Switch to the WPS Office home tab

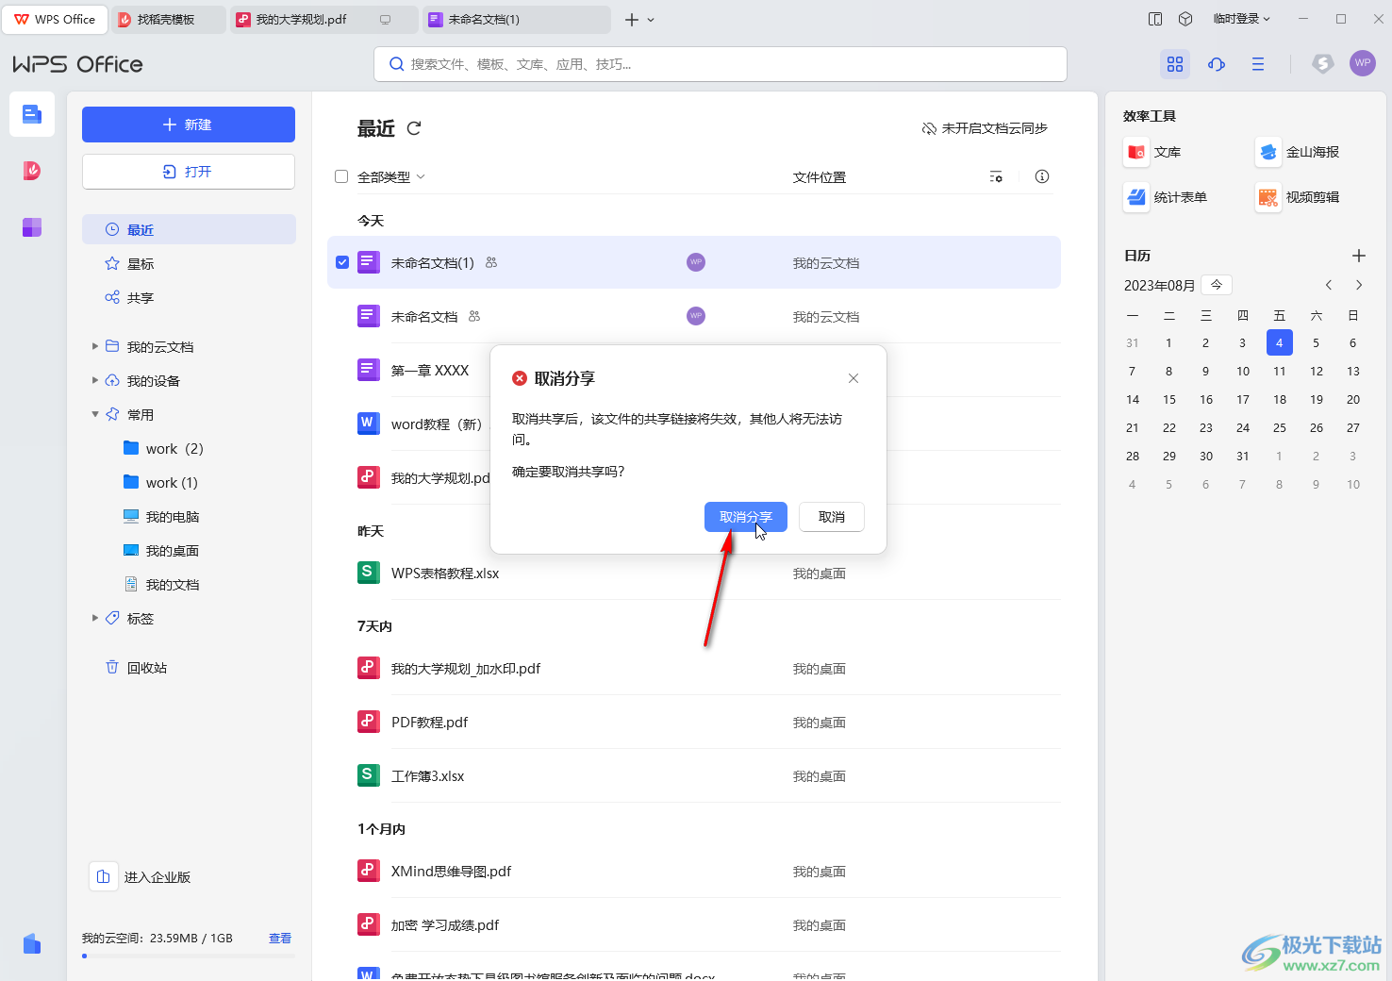[55, 19]
